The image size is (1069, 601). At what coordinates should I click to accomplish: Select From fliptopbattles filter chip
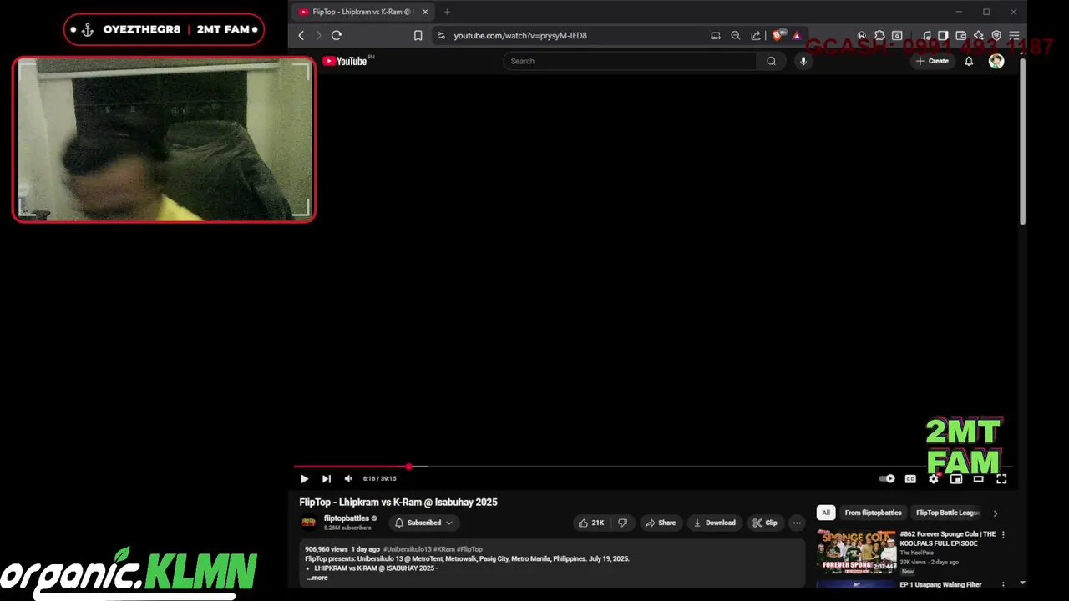tap(873, 513)
